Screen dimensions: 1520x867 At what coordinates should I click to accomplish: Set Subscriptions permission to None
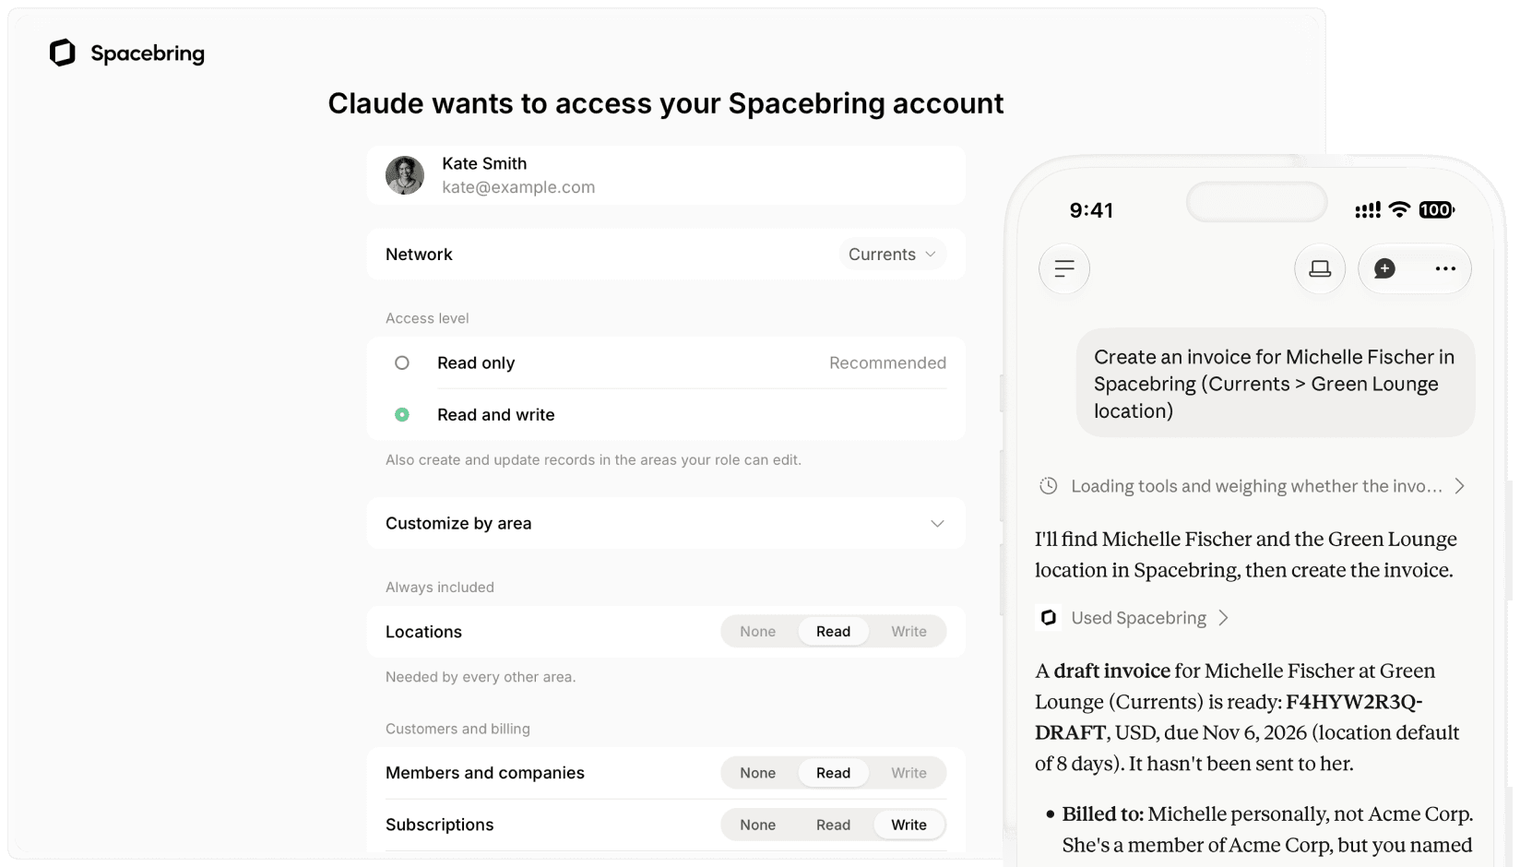(757, 825)
